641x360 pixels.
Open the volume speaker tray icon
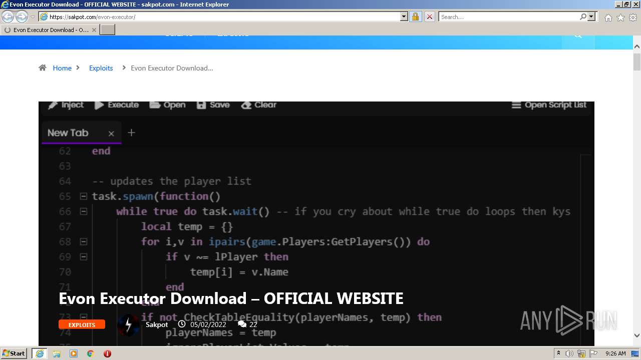[569, 353]
